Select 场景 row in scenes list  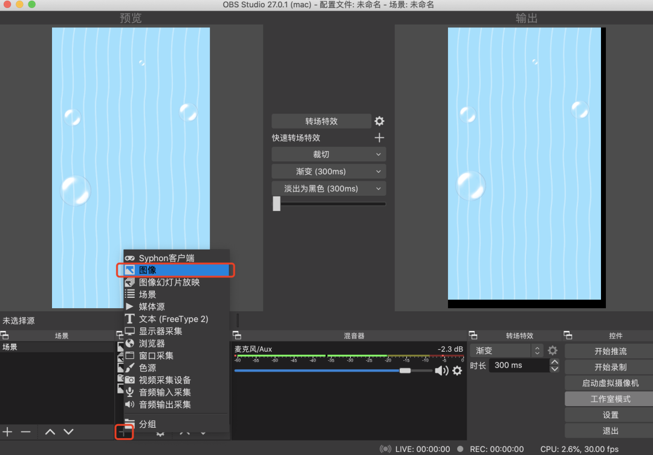tap(57, 347)
